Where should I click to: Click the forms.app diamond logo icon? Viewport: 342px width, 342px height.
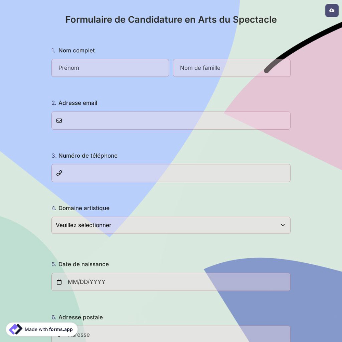click(15, 329)
